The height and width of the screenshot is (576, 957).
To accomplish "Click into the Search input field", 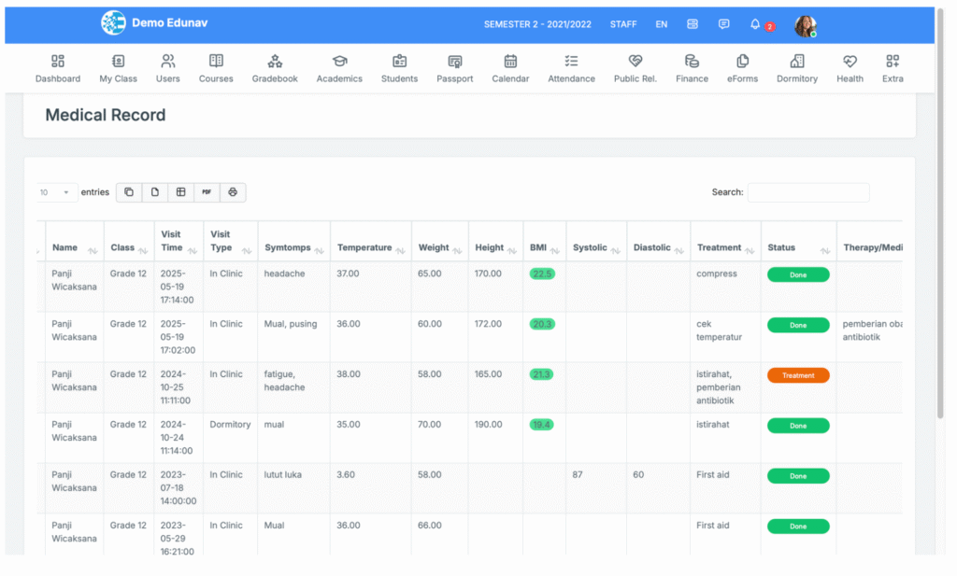I will (x=807, y=192).
